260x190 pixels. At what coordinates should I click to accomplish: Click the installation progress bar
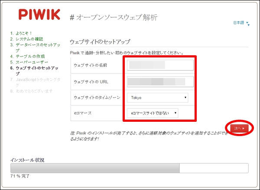pyautogui.click(x=129, y=168)
